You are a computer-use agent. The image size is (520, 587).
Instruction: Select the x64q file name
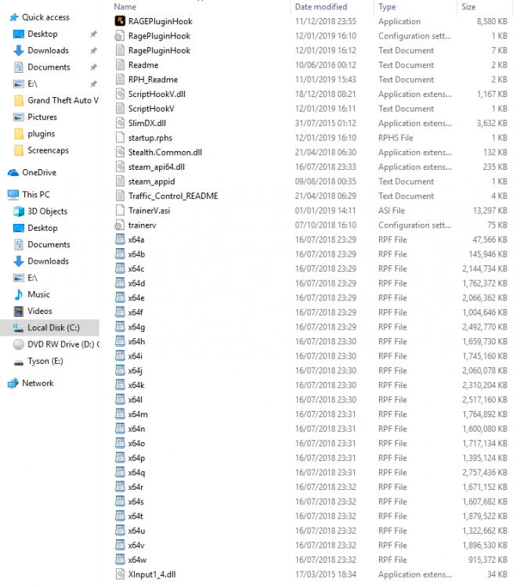136,473
